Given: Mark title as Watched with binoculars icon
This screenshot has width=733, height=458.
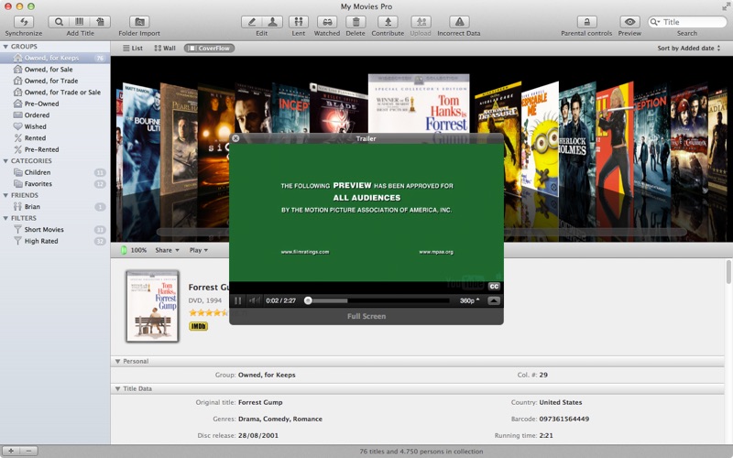Looking at the screenshot, I should (327, 21).
